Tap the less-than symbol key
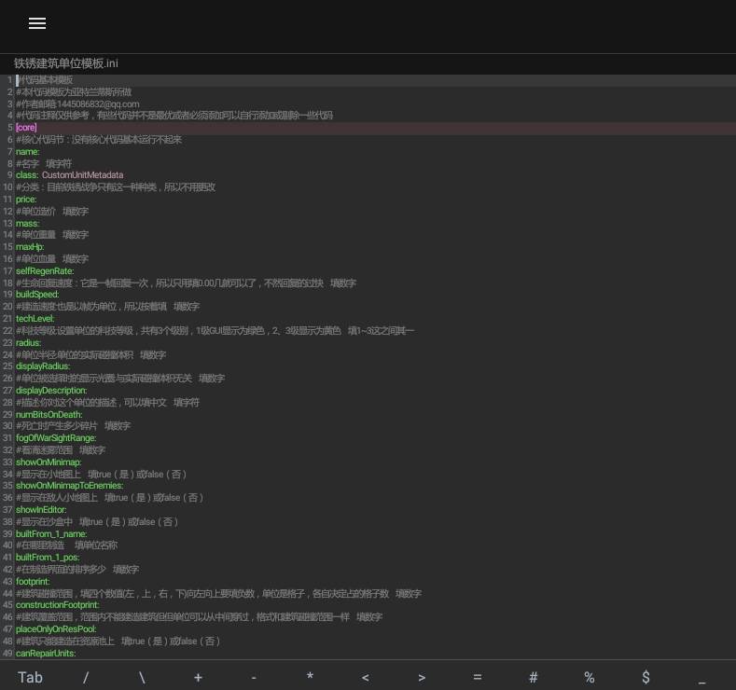This screenshot has width=736, height=690. (366, 677)
